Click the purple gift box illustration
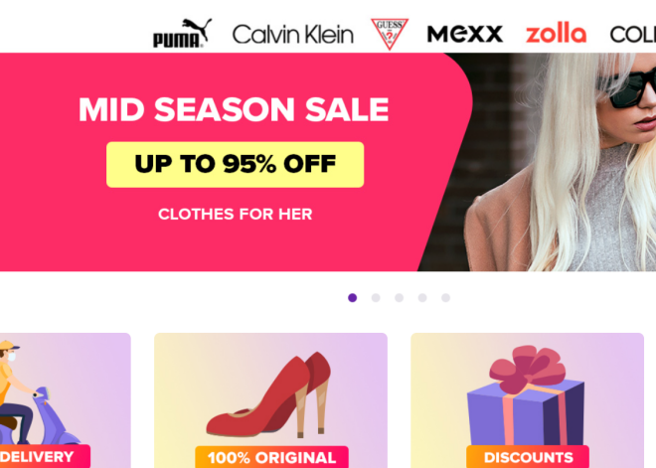656x468 pixels. pyautogui.click(x=526, y=395)
